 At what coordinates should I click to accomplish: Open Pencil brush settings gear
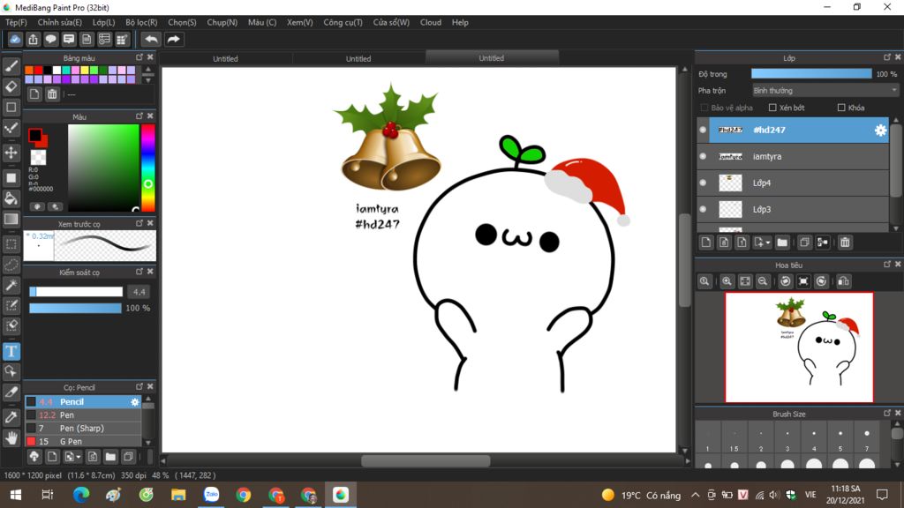(x=134, y=402)
